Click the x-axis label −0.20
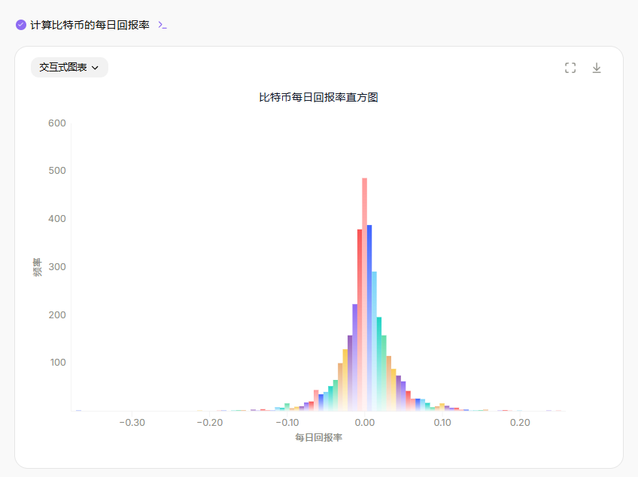The width and height of the screenshot is (638, 477). pyautogui.click(x=210, y=423)
